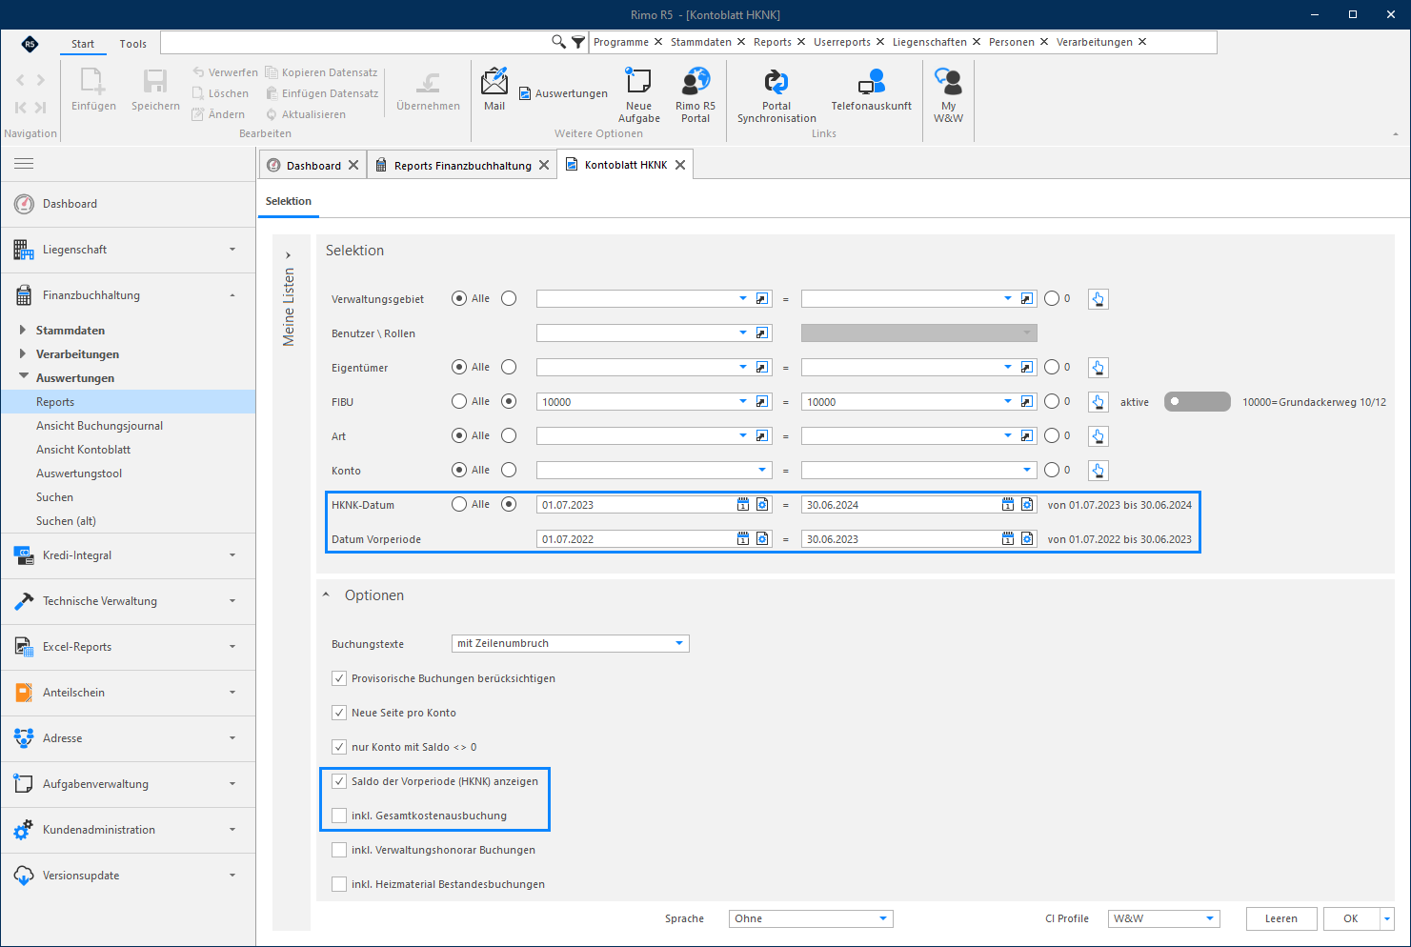Image resolution: width=1411 pixels, height=947 pixels.
Task: Open Auswertungstool in the sidebar
Action: 79,473
